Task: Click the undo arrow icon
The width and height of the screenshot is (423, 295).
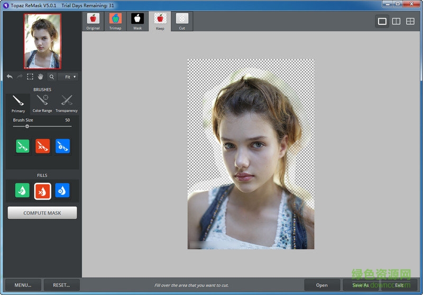Action: [10, 77]
